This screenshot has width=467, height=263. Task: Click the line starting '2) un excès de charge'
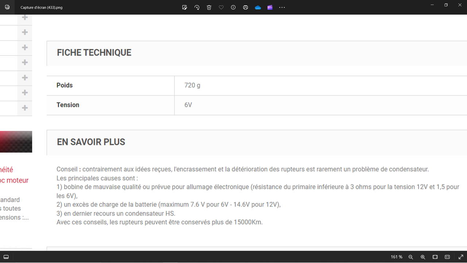point(169,205)
